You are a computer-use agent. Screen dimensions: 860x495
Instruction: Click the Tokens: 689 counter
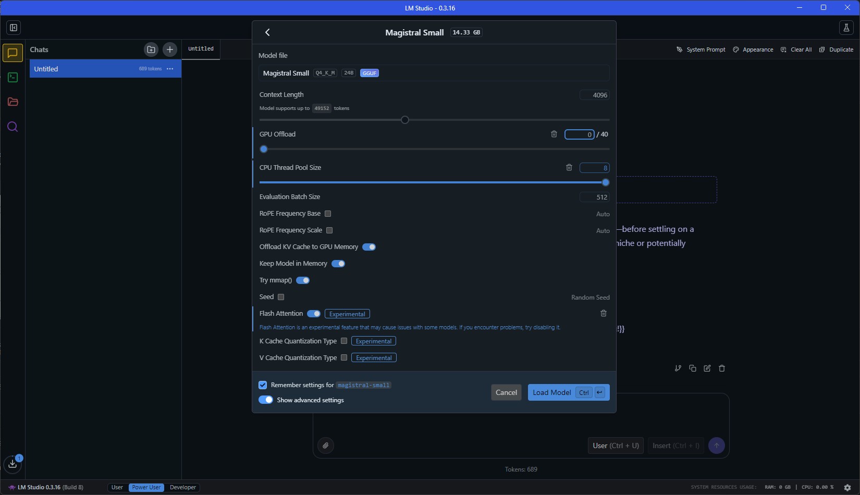[521, 469]
